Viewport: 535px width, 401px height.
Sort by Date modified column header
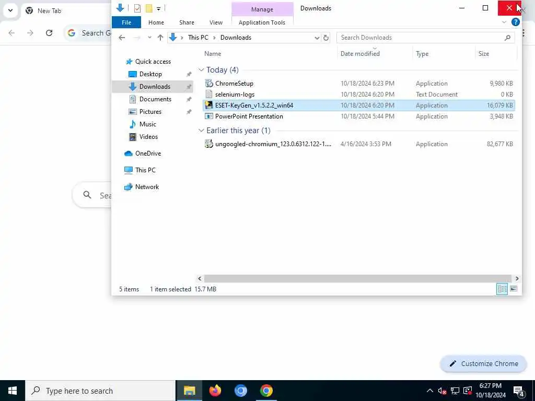360,54
